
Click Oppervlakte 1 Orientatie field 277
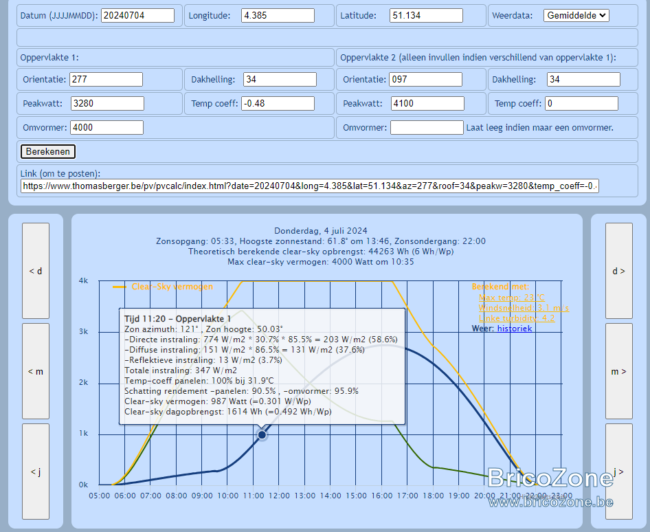pyautogui.click(x=106, y=79)
